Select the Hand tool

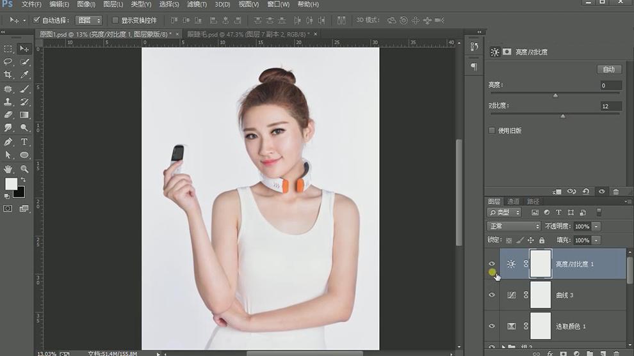tap(8, 169)
